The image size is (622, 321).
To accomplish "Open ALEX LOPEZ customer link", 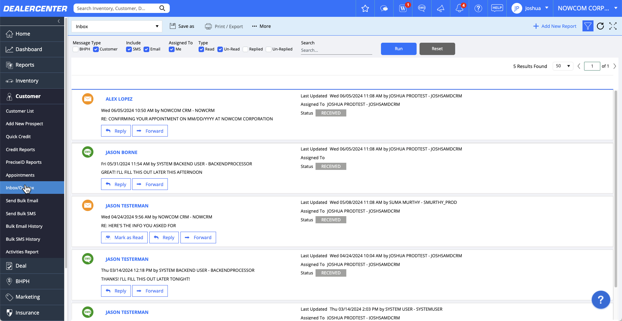I will tap(119, 99).
